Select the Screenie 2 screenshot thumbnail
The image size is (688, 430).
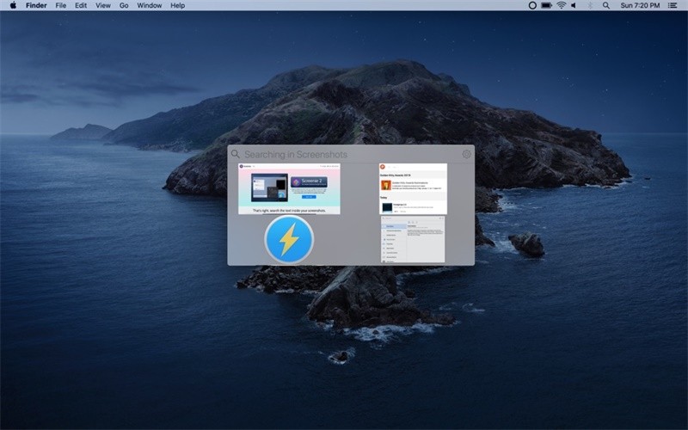tap(289, 188)
